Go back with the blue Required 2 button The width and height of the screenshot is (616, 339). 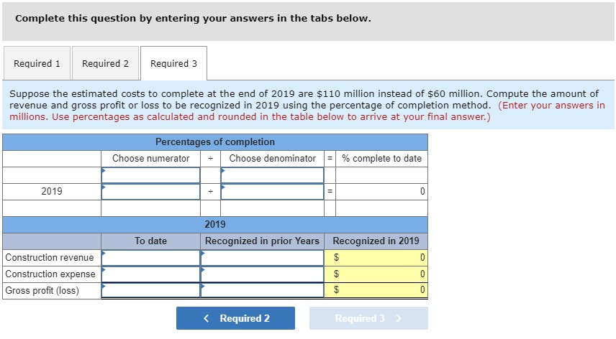click(235, 318)
